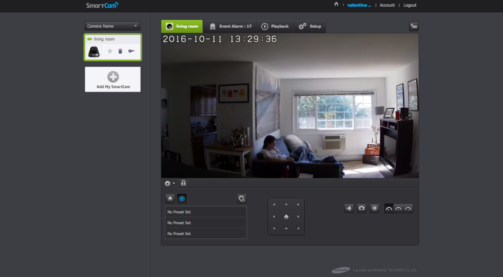
Task: Open the Camera Name dropdown
Action: [112, 26]
